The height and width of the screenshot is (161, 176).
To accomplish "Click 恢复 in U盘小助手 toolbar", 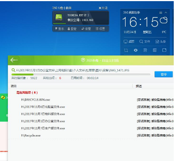I will point(86,29).
